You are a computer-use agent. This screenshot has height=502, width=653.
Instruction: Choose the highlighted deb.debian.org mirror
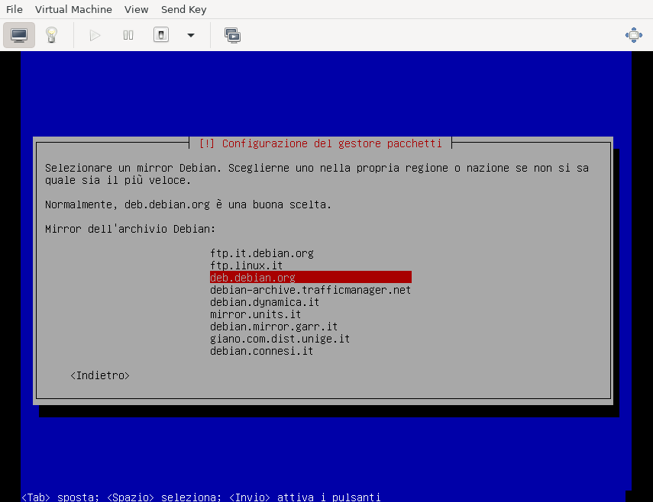coord(310,278)
